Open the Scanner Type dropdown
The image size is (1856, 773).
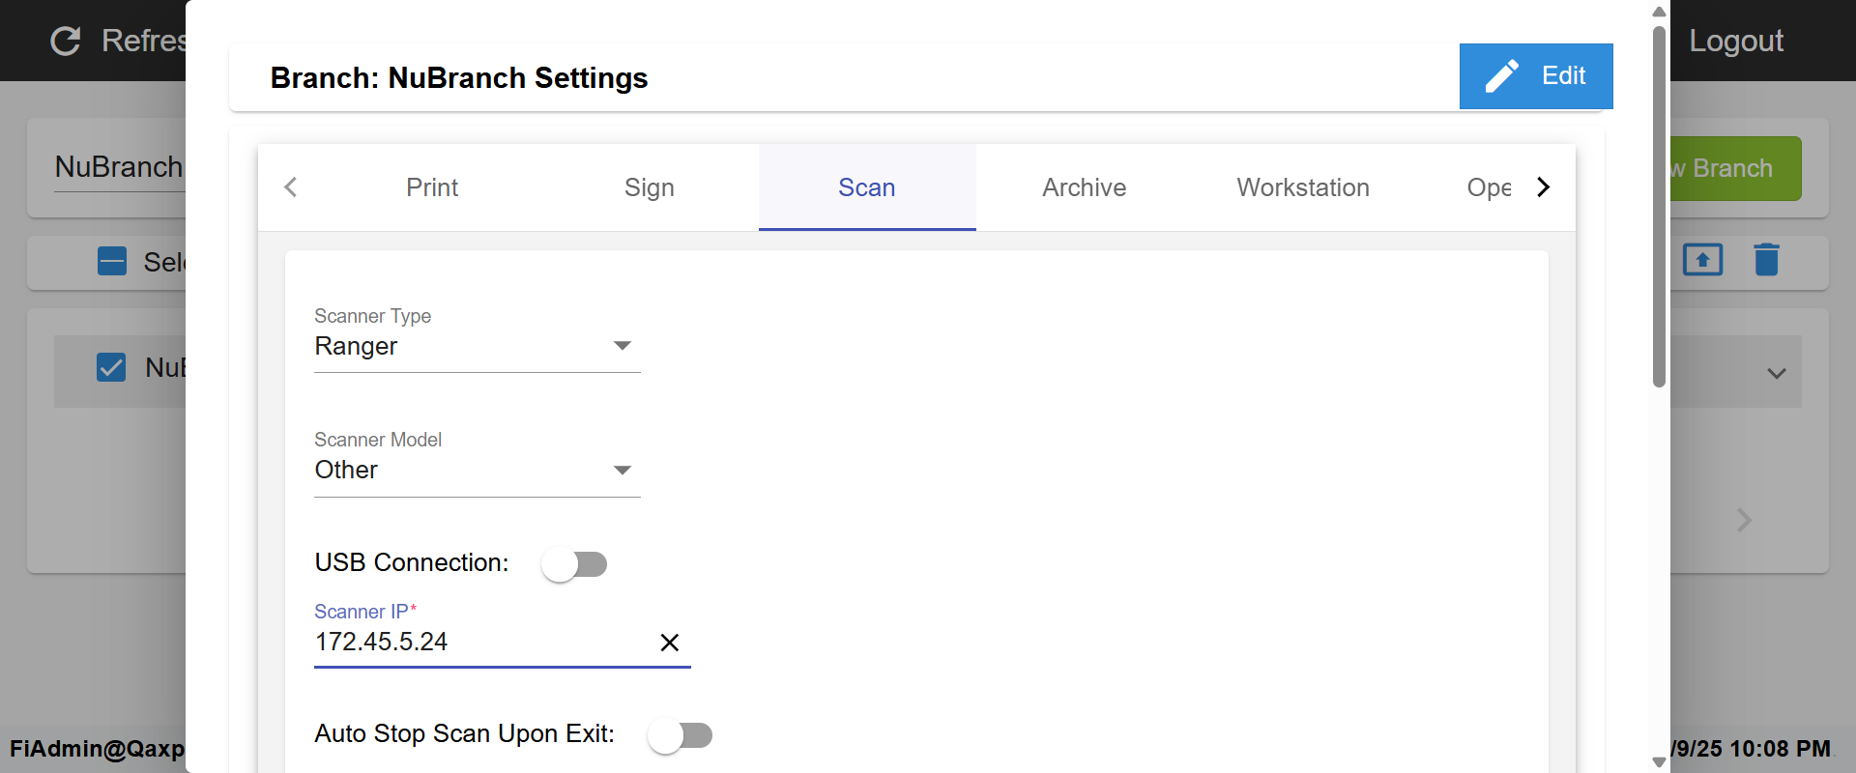click(477, 346)
